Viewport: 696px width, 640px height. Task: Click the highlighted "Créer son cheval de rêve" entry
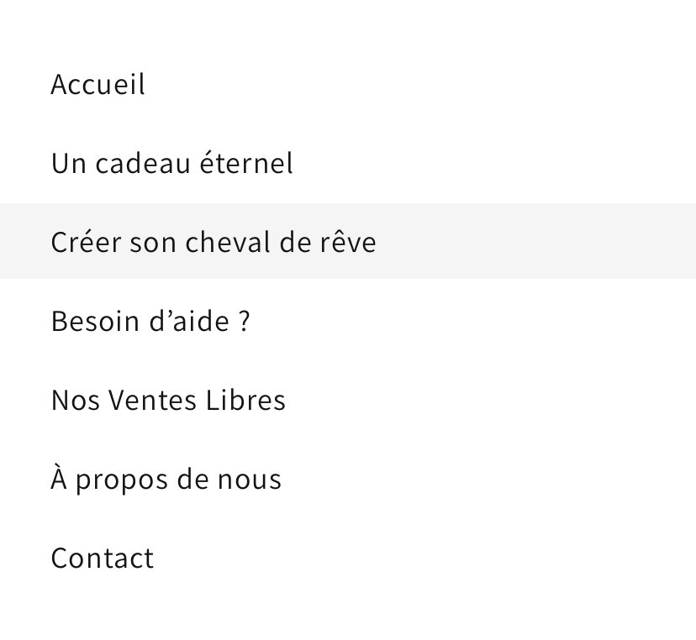pyautogui.click(x=214, y=242)
